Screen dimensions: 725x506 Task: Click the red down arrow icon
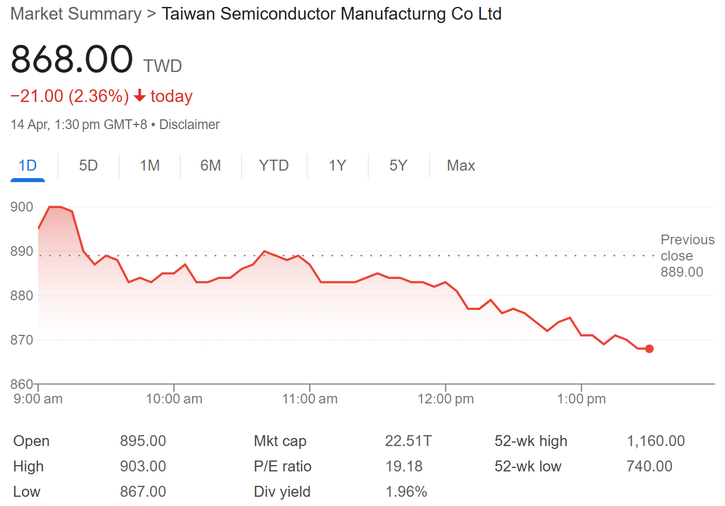coord(139,96)
